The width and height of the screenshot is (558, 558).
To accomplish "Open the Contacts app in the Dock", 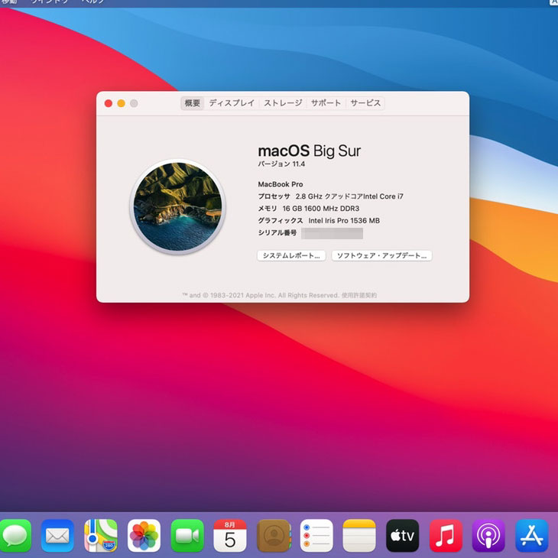I will point(273,535).
